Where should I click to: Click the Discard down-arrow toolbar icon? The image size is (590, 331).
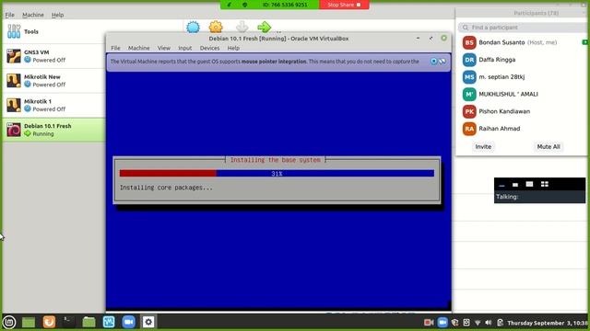click(x=242, y=28)
